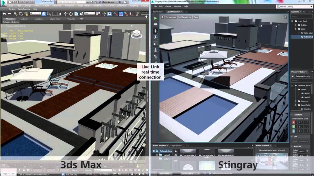
Task: Maximize the Stingray Level Viewport panel
Action: [285, 17]
